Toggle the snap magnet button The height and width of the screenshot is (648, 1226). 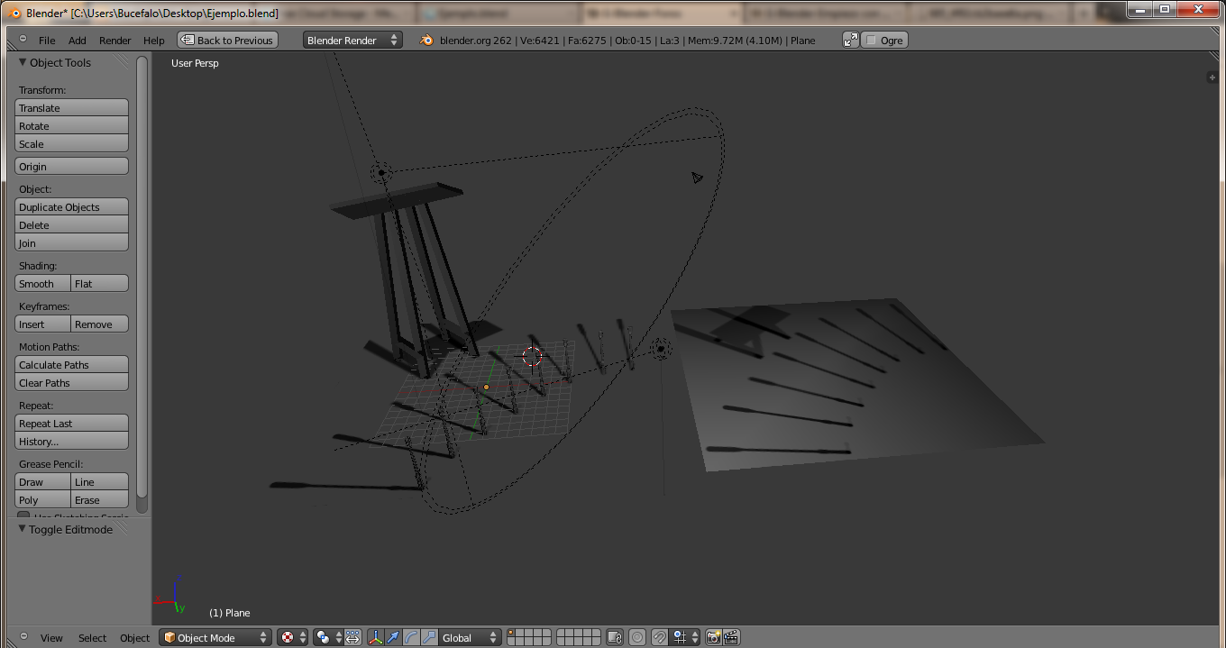[660, 637]
